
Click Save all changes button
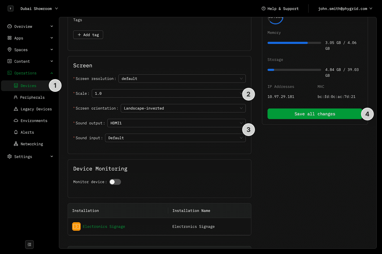[x=315, y=114]
